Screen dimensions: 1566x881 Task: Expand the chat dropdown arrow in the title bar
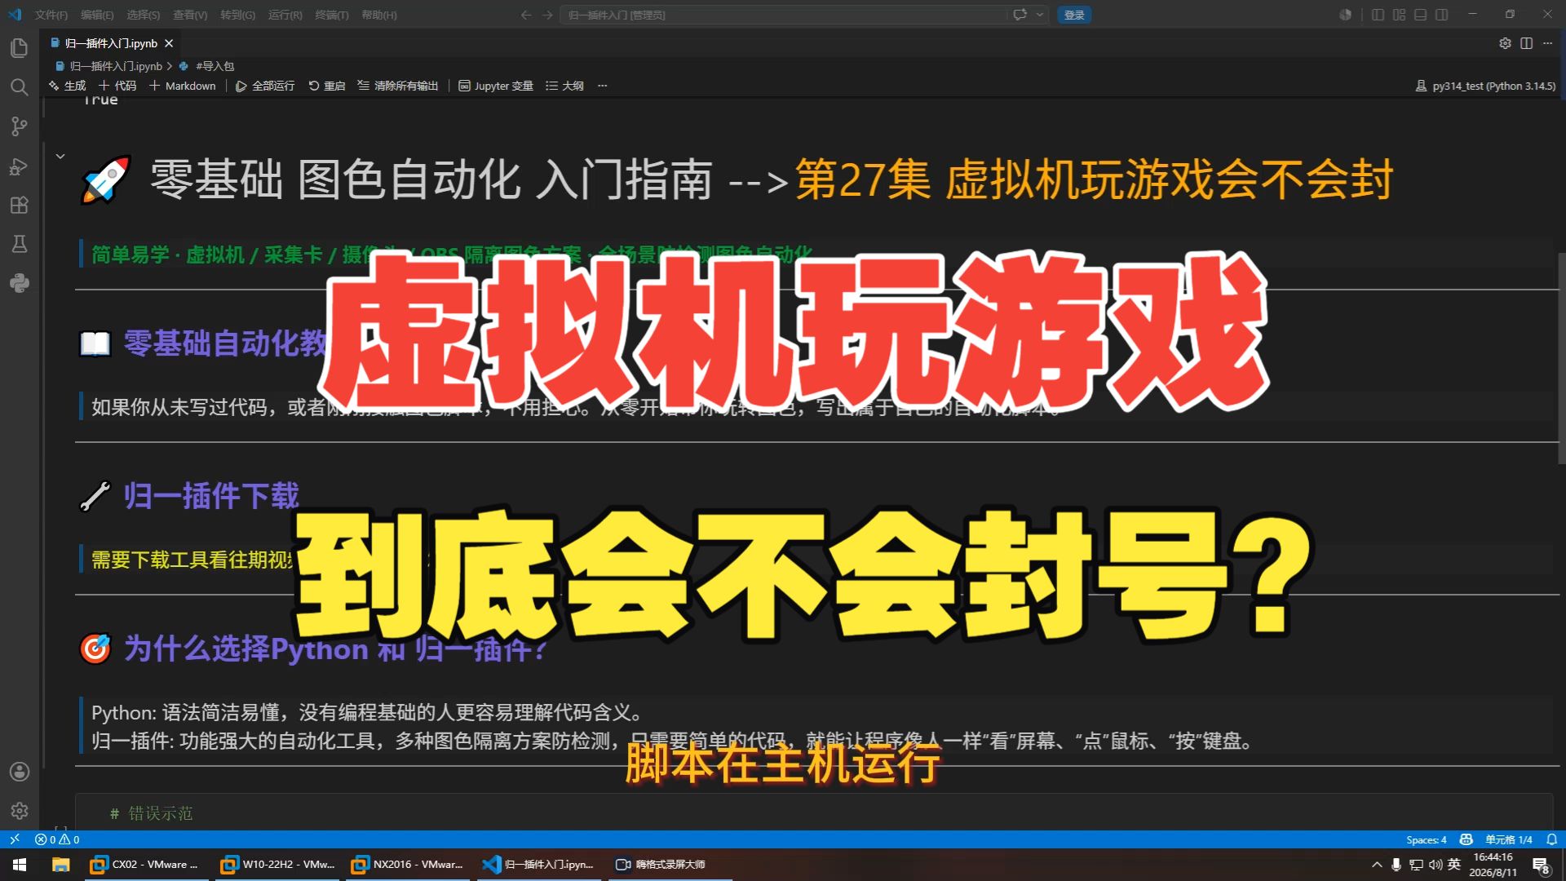[x=1039, y=15]
